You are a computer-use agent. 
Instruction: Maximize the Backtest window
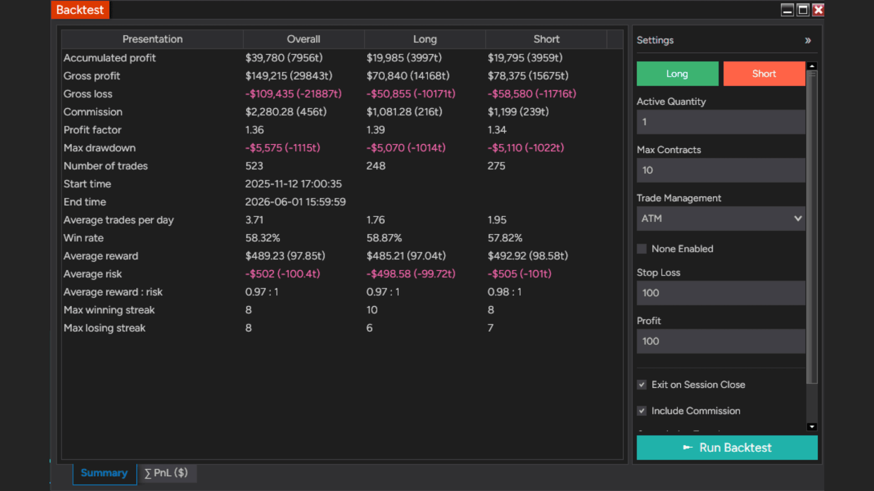pyautogui.click(x=803, y=10)
